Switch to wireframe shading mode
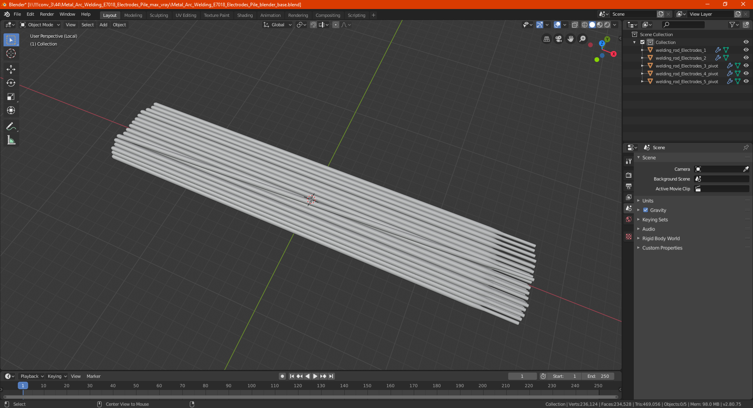The image size is (753, 408). coord(585,25)
